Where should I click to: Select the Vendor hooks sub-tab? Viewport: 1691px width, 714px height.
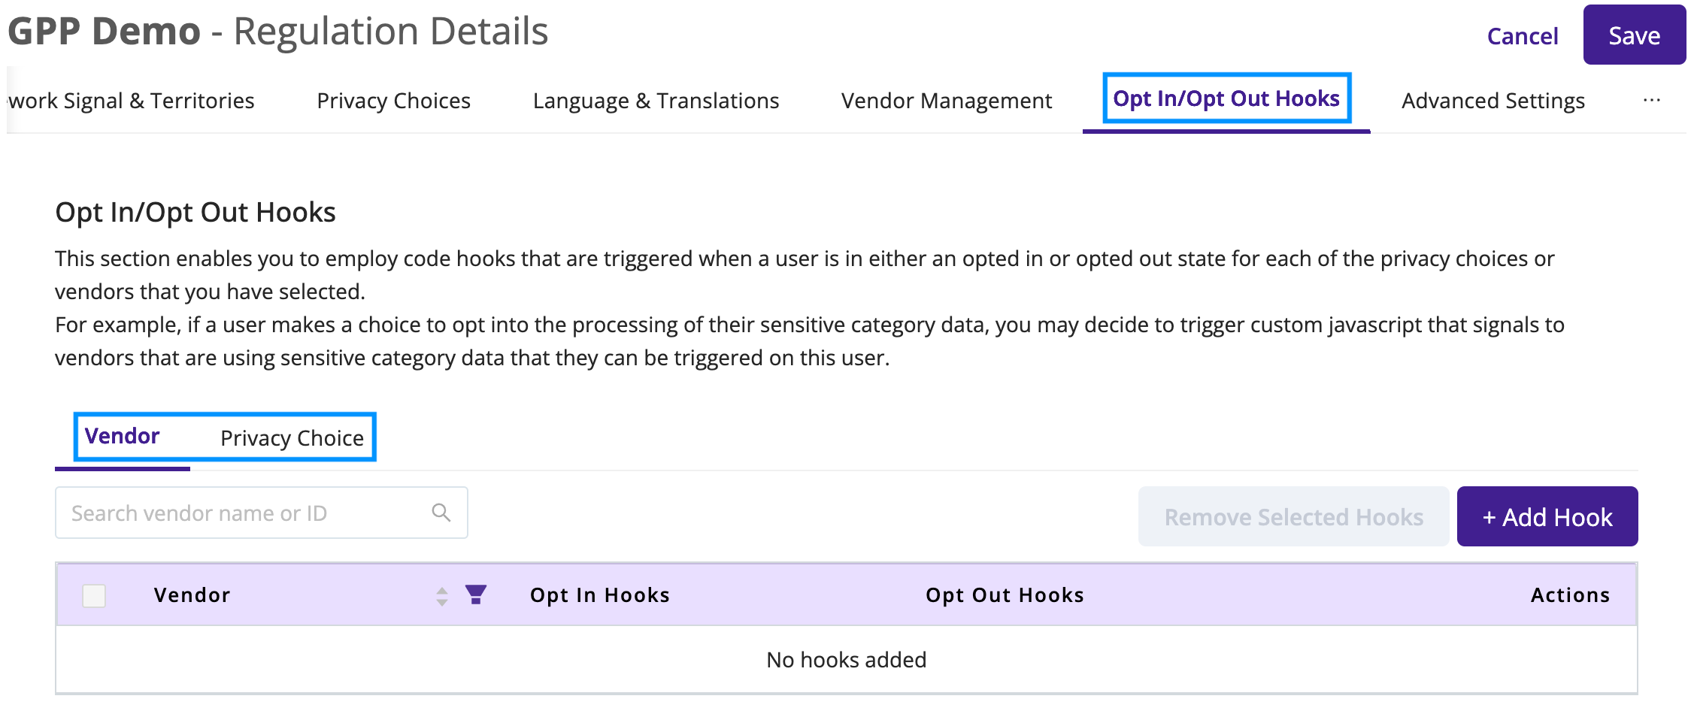[122, 437]
